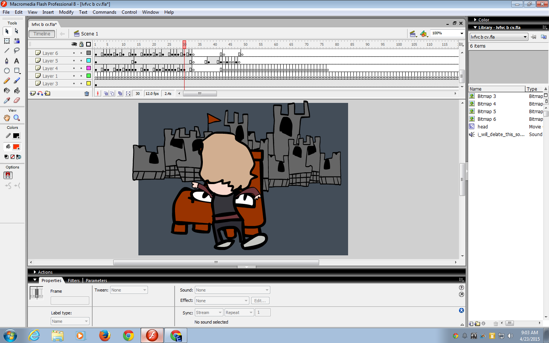Viewport: 549px width, 343px height.
Task: Select the Hand tool
Action: click(7, 118)
